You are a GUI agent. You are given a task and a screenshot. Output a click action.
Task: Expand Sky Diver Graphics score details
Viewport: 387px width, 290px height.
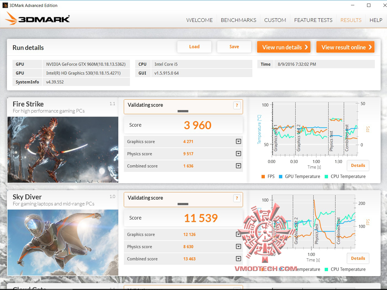point(238,234)
